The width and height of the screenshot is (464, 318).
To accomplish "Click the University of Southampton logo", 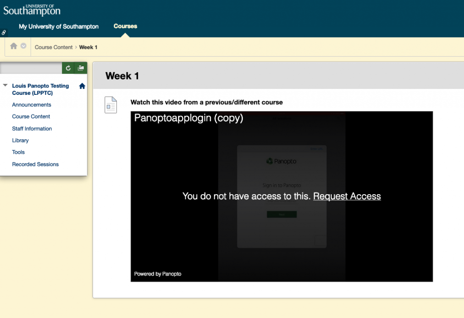I will (32, 10).
